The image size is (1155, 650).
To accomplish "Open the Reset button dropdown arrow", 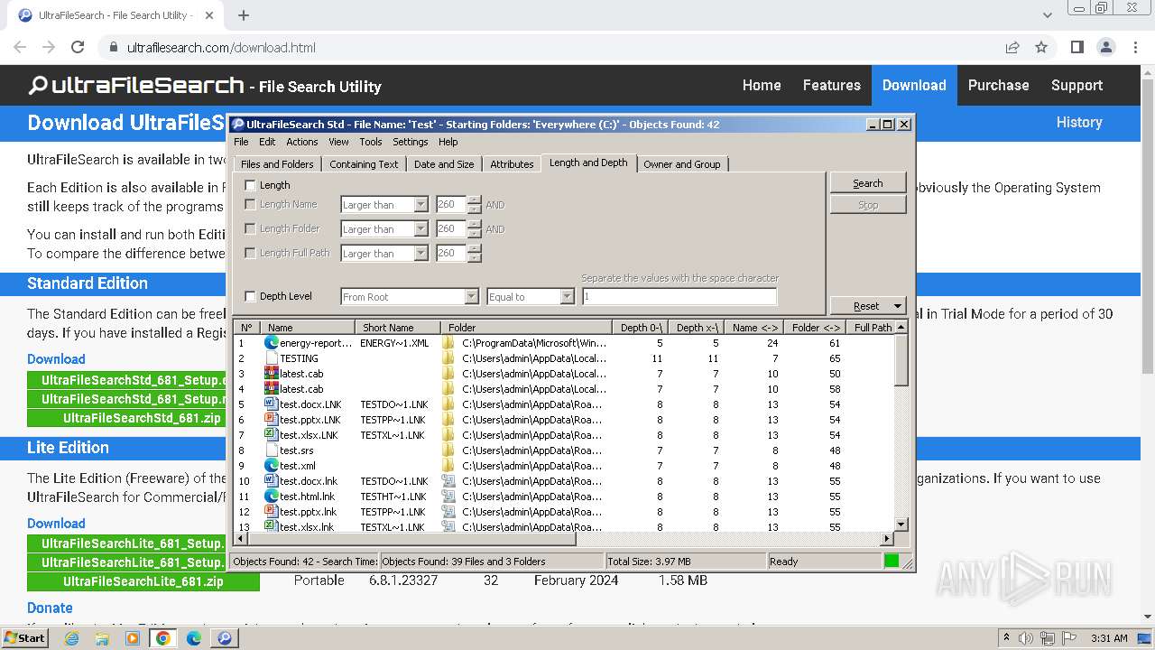I will coord(897,306).
